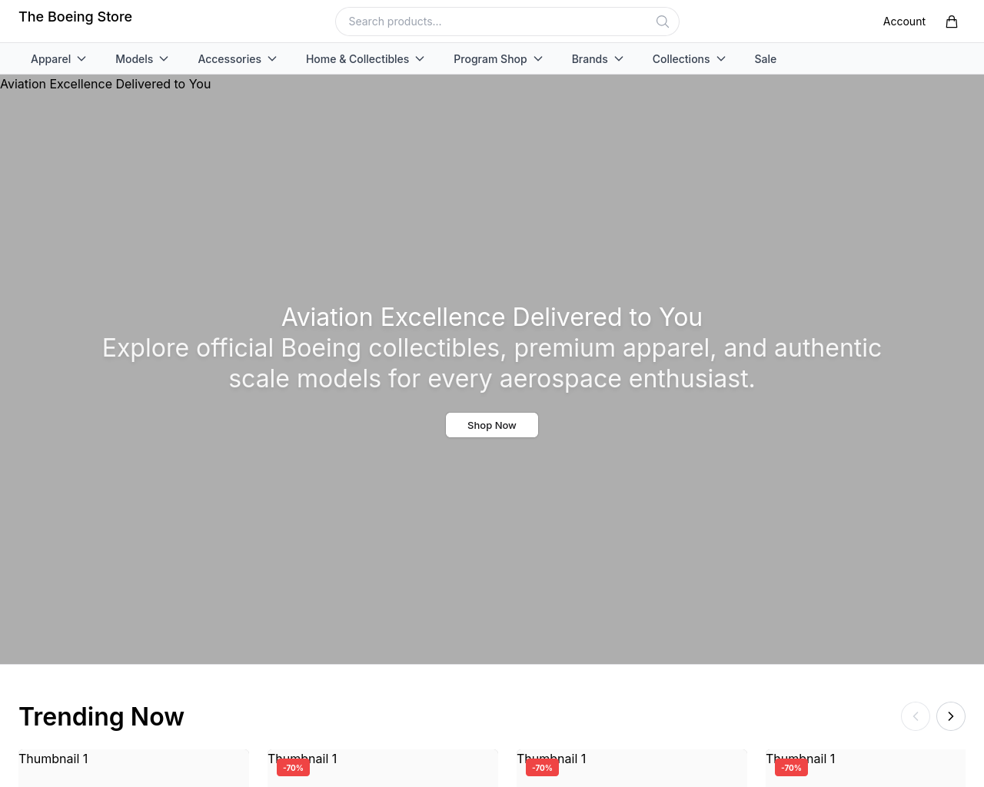Expand the Brands menu
This screenshot has height=787, width=984.
[597, 59]
